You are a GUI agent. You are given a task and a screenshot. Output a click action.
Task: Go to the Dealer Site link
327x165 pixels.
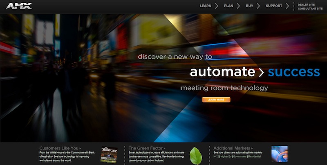[307, 4]
